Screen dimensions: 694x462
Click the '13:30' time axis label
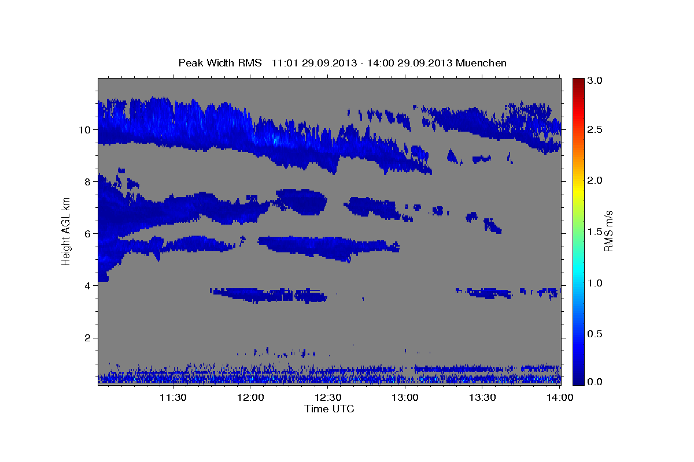[483, 397]
